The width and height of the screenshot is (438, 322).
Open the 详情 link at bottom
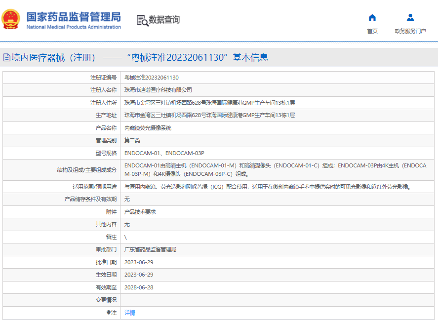click(129, 313)
